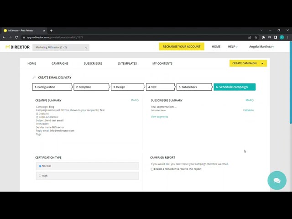Viewport: 292px width, 219px height.
Task: Click the site lock icon in address bar
Action: point(24,37)
